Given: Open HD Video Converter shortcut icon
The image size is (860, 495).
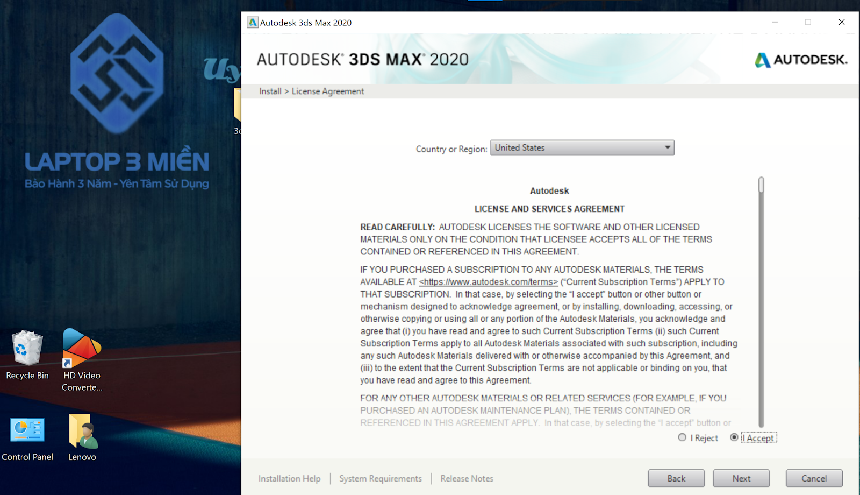Looking at the screenshot, I should click(x=82, y=349).
